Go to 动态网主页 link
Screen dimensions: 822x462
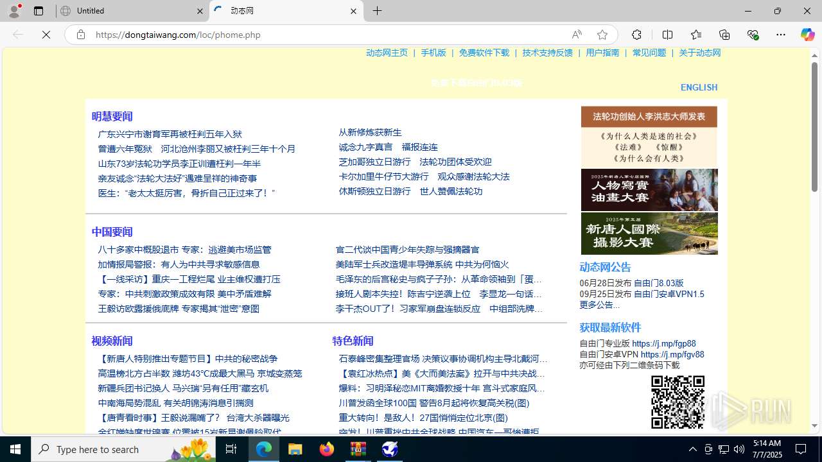(387, 53)
